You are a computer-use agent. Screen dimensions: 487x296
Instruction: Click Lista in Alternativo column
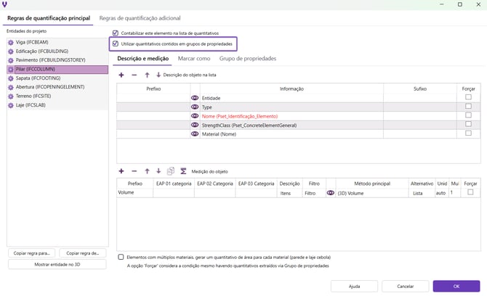pos(422,193)
